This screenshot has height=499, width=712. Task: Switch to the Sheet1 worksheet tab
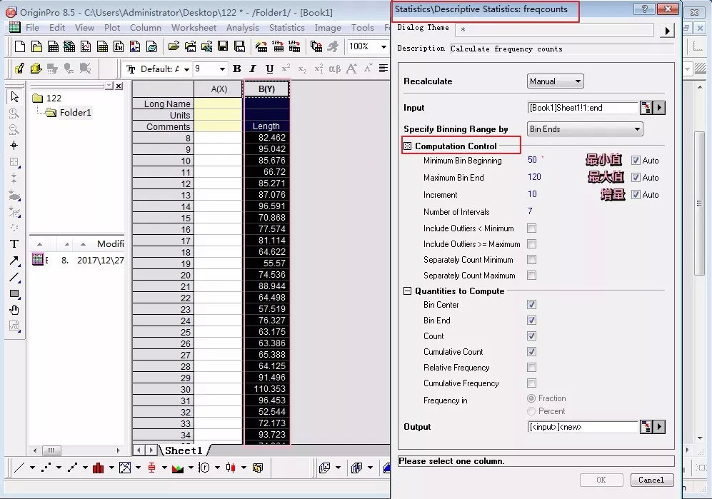tap(184, 450)
